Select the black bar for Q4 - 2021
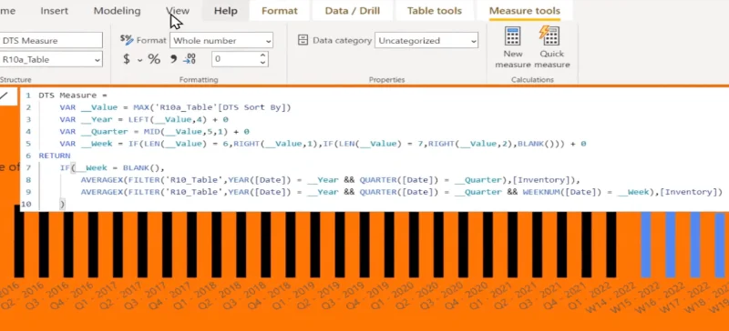 pos(586,245)
